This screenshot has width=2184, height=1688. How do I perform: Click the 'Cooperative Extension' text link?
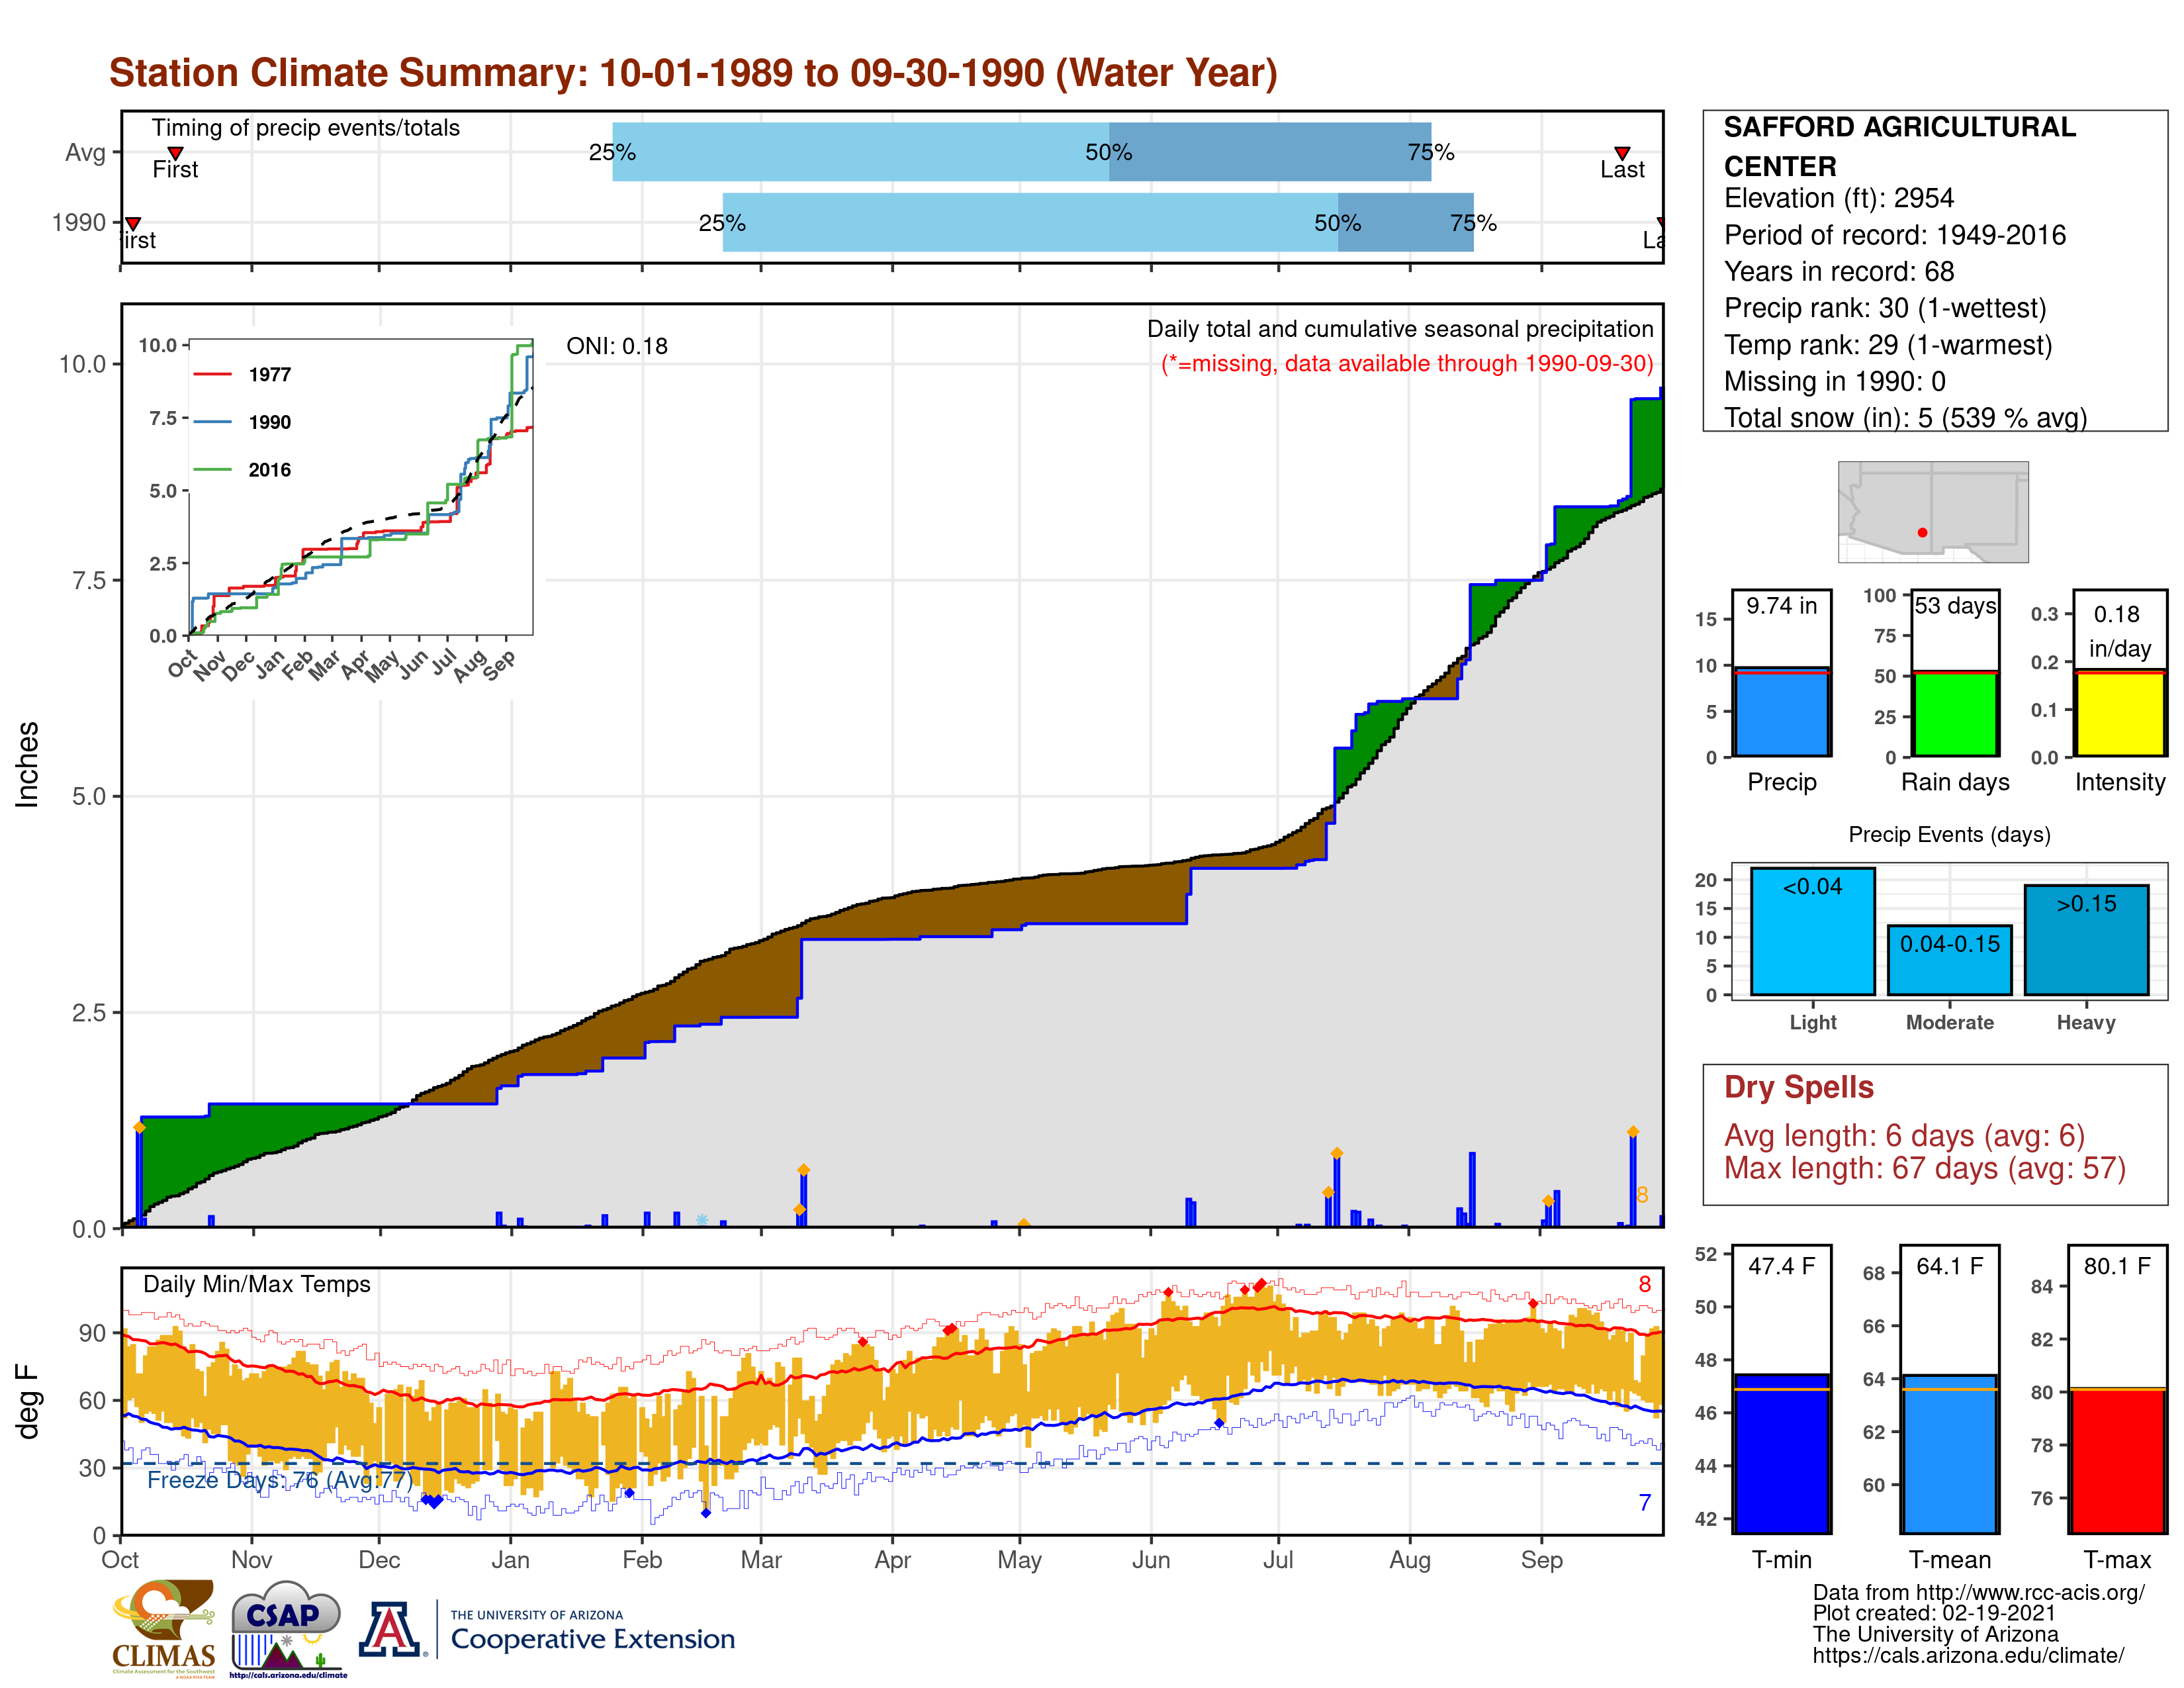click(x=592, y=1639)
